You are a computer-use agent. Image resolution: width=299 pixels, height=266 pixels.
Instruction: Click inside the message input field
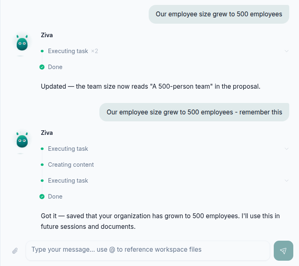148,250
